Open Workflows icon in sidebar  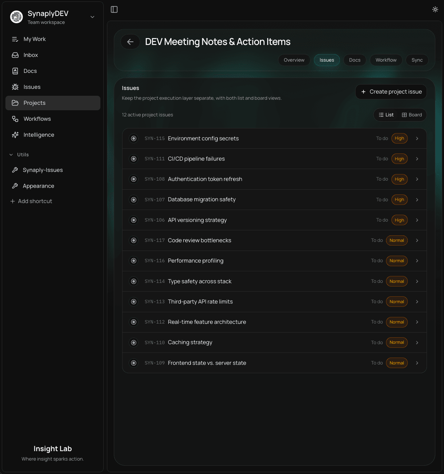[x=15, y=119]
